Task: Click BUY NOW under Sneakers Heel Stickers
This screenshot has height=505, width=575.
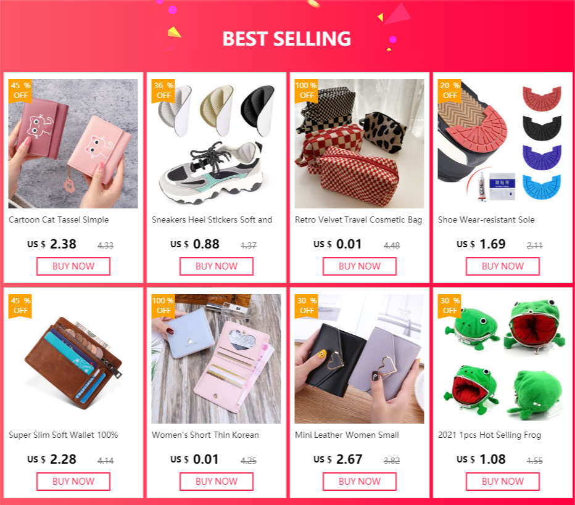Action: [217, 266]
